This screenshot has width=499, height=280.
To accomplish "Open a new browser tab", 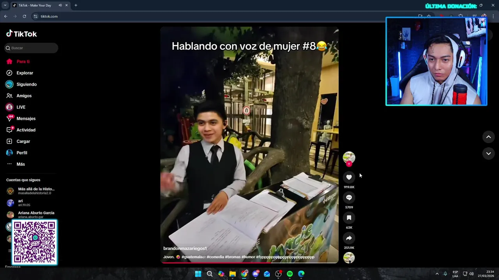I will pyautogui.click(x=76, y=5).
